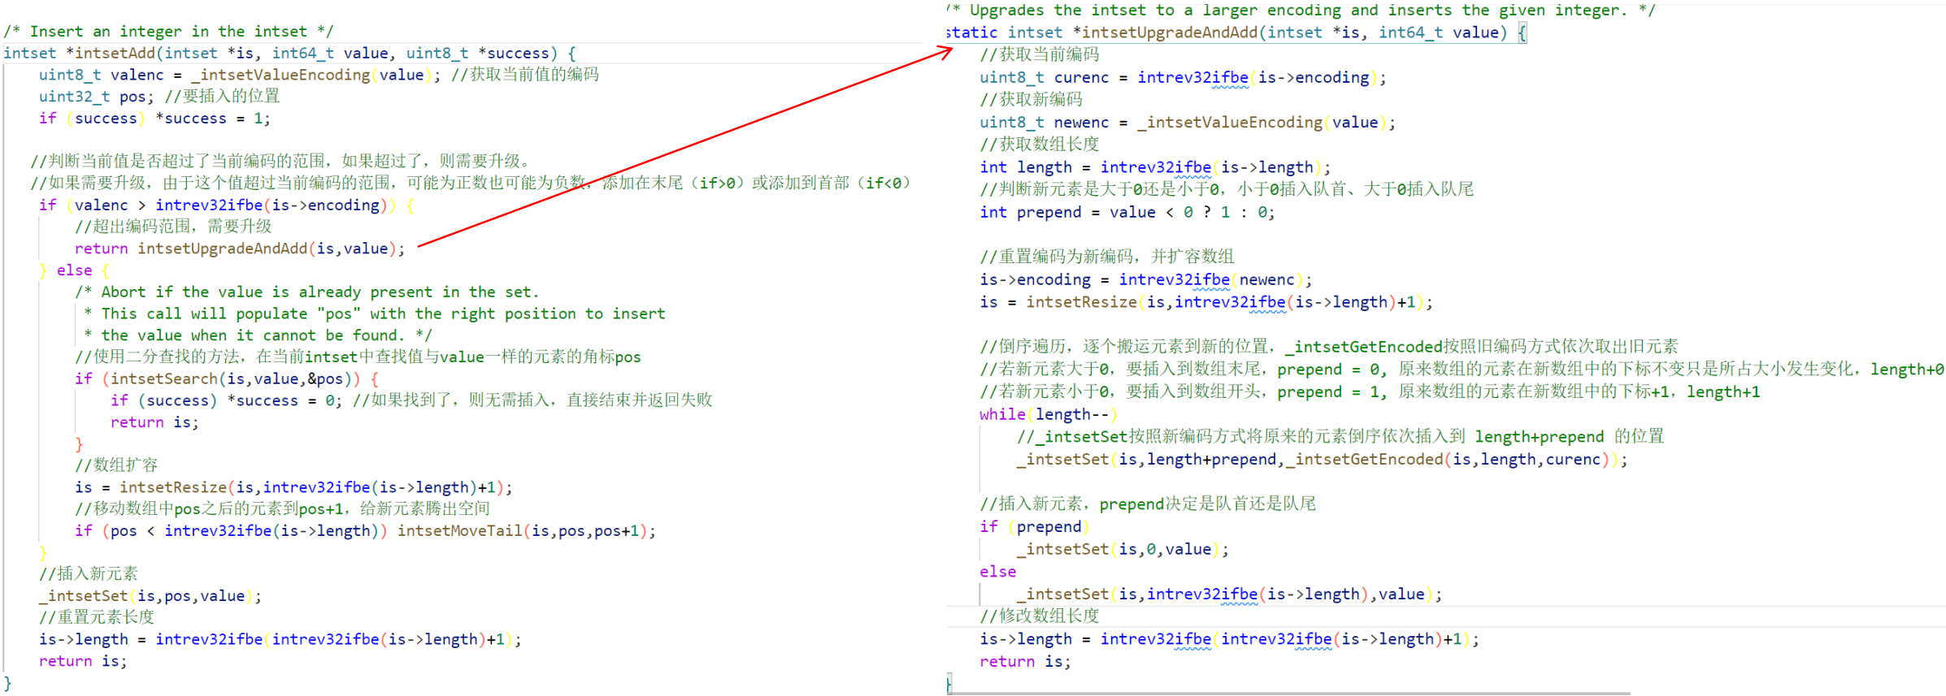Click the else keyword after 'if (prepend)'
Image resolution: width=1946 pixels, height=696 pixels.
997,571
